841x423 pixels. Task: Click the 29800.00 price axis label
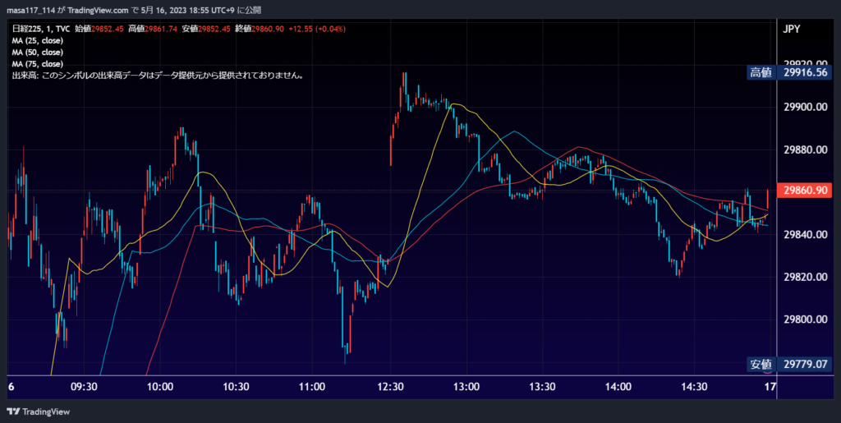point(805,320)
